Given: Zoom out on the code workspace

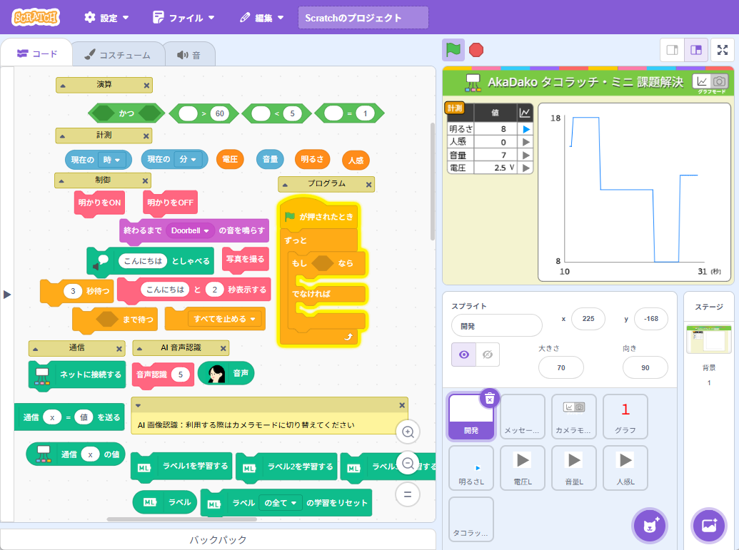Looking at the screenshot, I should click(x=408, y=463).
